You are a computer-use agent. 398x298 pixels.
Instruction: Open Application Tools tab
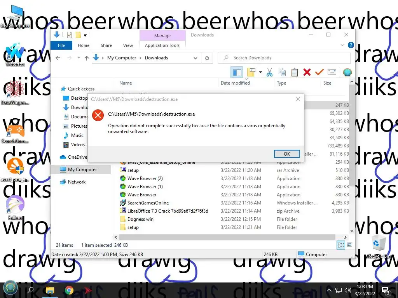[162, 45]
